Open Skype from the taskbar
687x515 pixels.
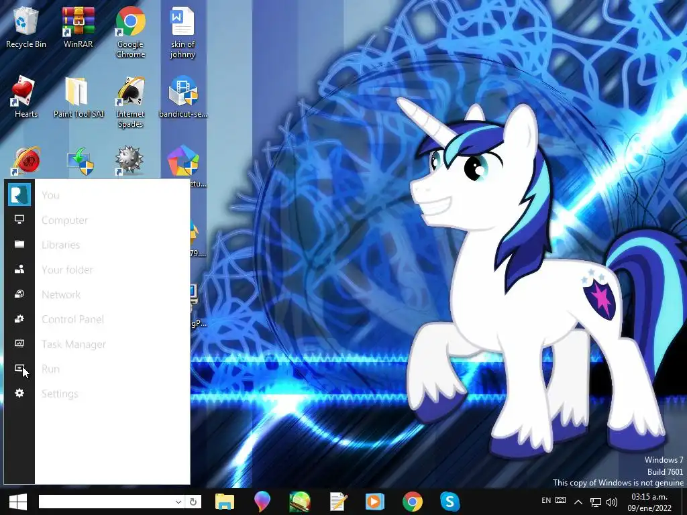(450, 502)
